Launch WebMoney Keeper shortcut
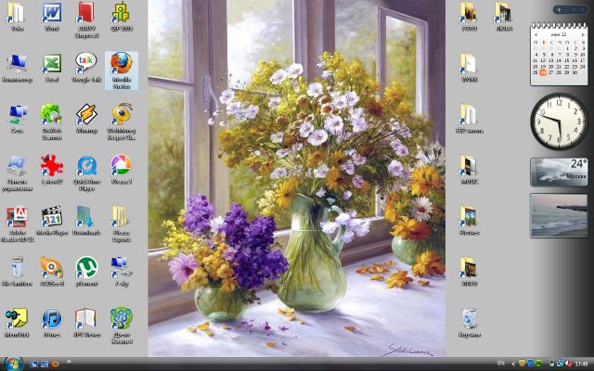The height and width of the screenshot is (371, 594). click(122, 122)
